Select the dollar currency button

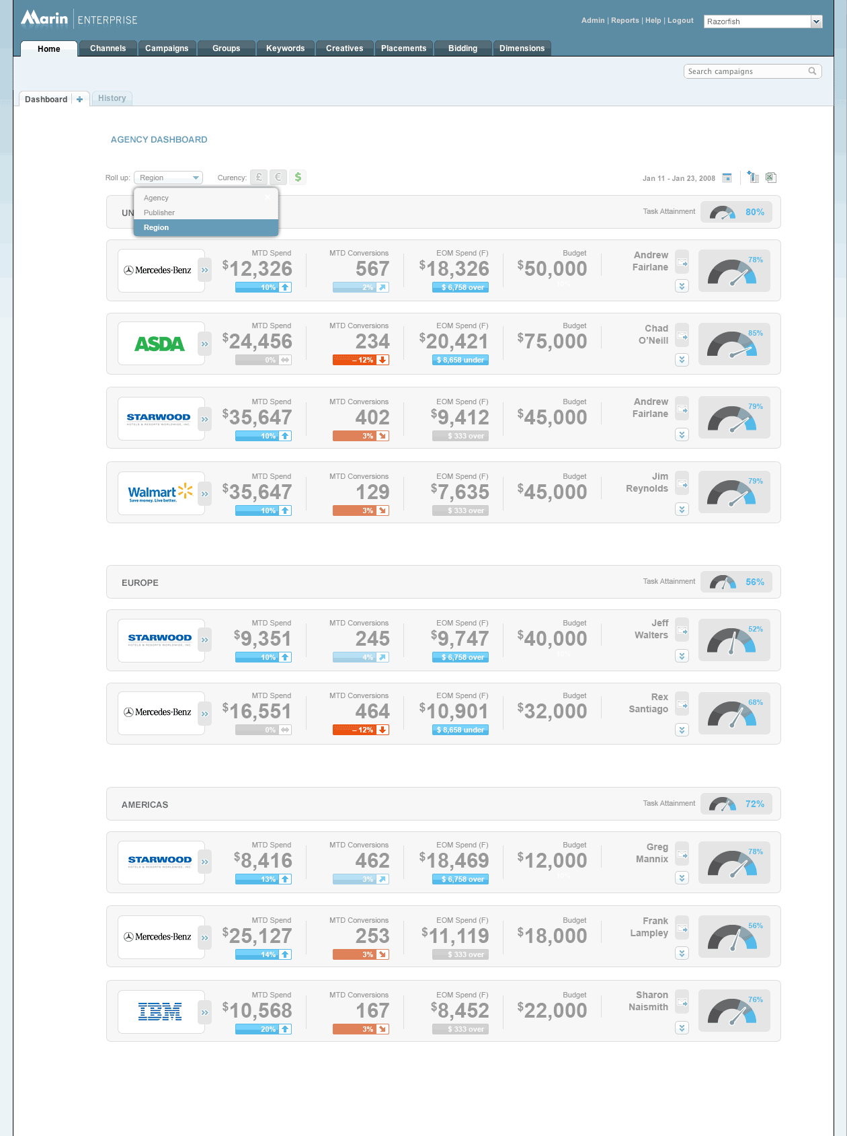tap(298, 178)
